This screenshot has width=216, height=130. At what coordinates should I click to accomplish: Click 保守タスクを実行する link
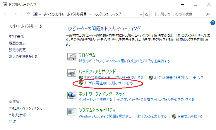point(152,116)
